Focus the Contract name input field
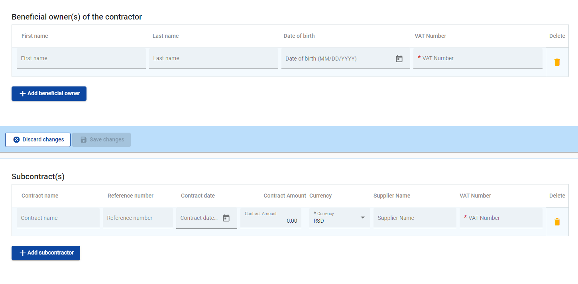 click(x=58, y=218)
